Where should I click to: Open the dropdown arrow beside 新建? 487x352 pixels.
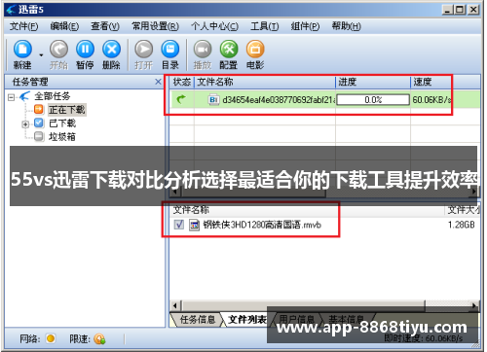(x=41, y=55)
